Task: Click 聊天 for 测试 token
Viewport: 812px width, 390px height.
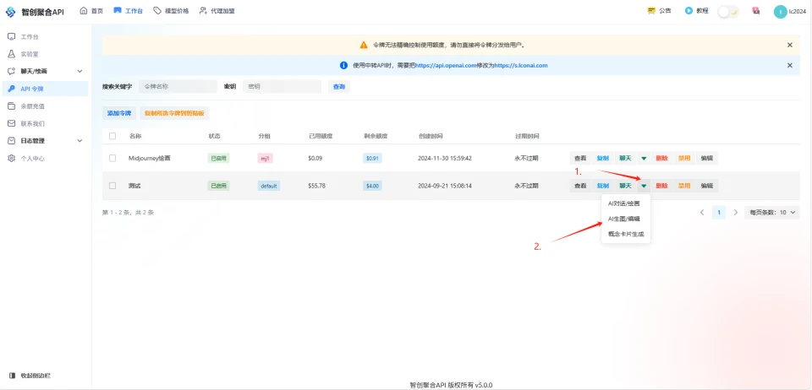Action: tap(626, 186)
